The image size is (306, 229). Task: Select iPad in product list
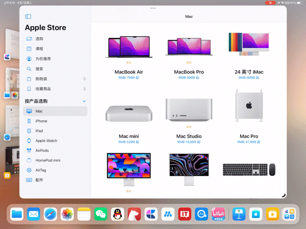tap(55, 131)
